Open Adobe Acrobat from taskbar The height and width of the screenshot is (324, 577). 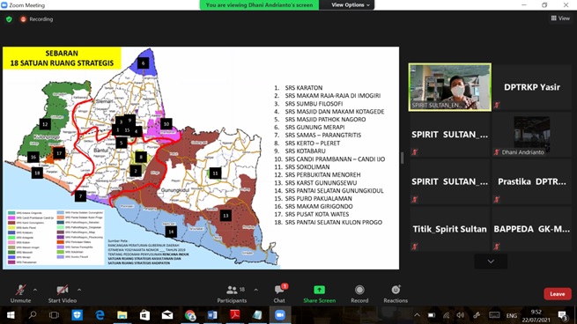click(x=235, y=315)
